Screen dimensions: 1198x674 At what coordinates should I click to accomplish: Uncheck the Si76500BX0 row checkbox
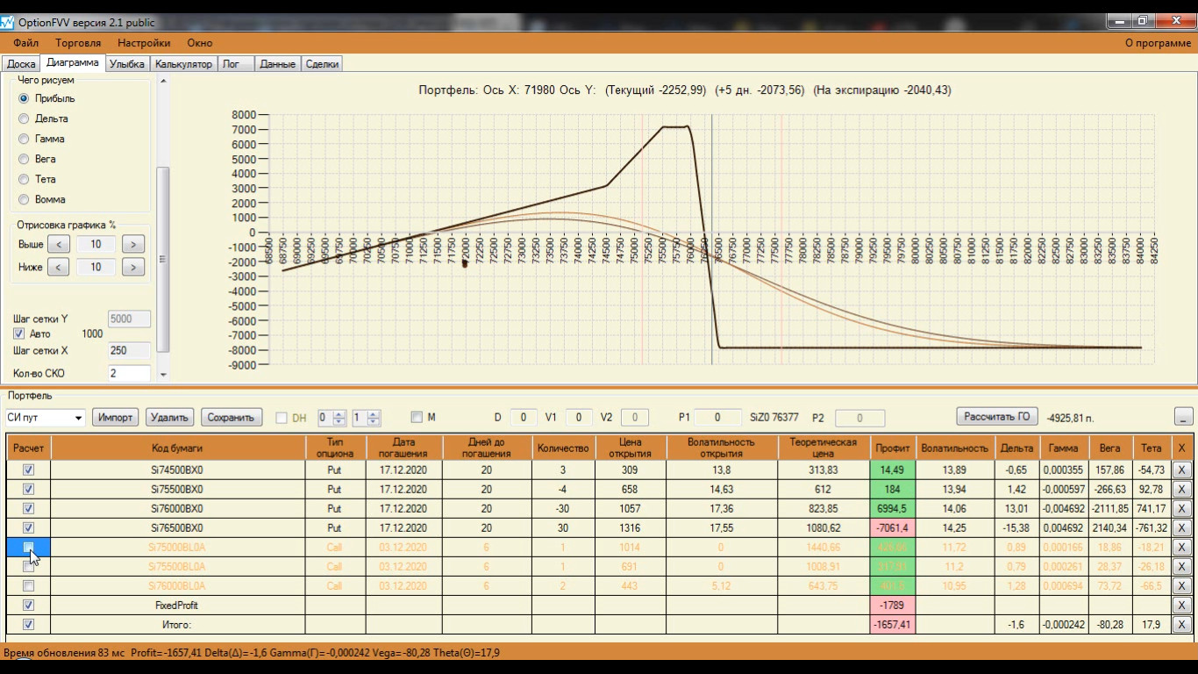pyautogui.click(x=28, y=528)
